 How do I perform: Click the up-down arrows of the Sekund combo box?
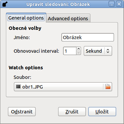108,51
